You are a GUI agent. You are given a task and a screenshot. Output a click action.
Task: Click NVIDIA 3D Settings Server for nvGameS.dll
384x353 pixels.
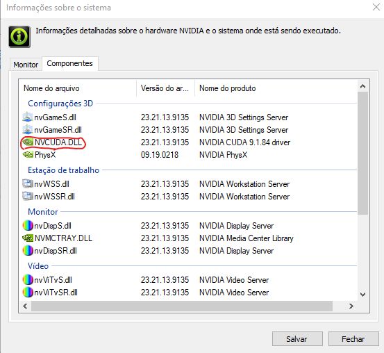tap(244, 117)
